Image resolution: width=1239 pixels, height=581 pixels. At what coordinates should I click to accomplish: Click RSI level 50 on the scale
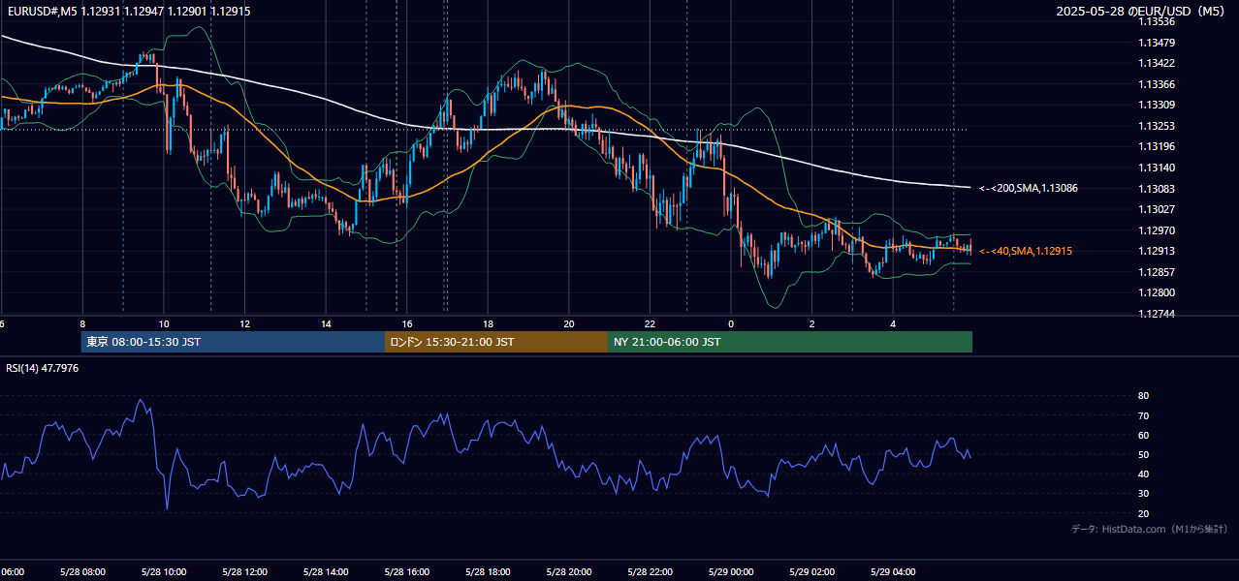pyautogui.click(x=1143, y=454)
